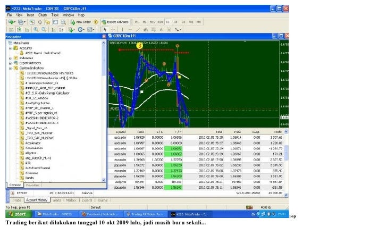This screenshot has width=387, height=235.
Task: Switch chart to M1 timeframe
Action: pos(137,22)
